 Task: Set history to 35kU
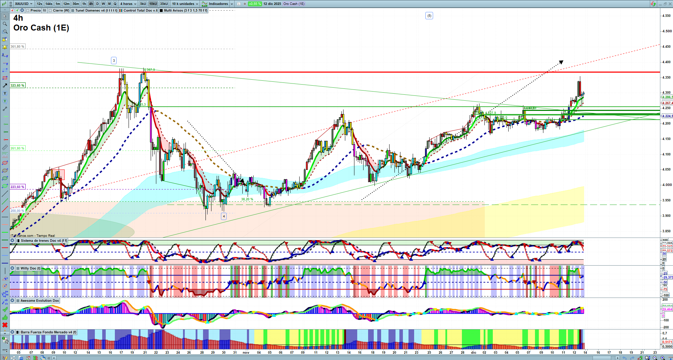pyautogui.click(x=164, y=4)
